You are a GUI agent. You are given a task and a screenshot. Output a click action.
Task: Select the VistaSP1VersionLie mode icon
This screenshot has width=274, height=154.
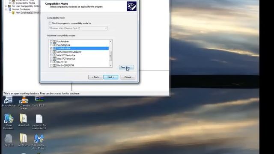click(54, 55)
